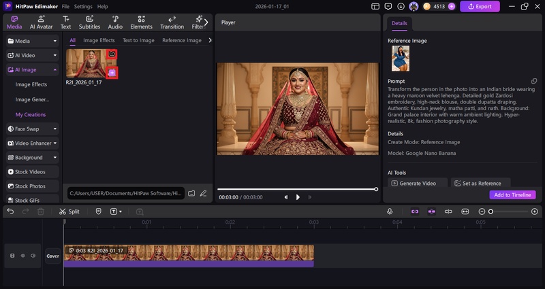Toggle track visibility eye icon
Viewport: 545px width, 289px height.
point(22,256)
